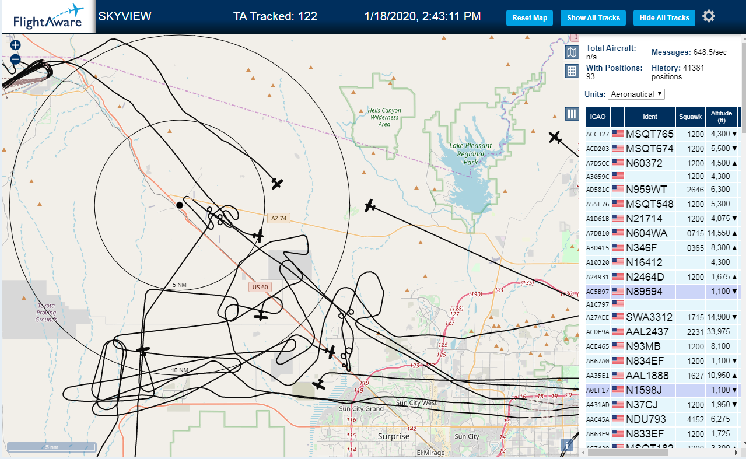Sort the table by Ident column
The height and width of the screenshot is (459, 746).
tap(650, 117)
